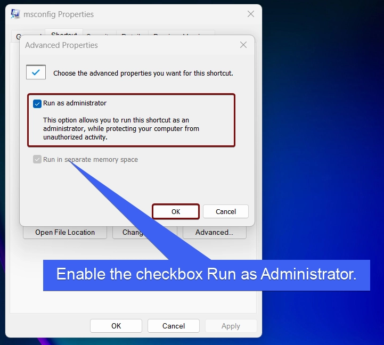
Task: Click OK at bottom of msconfig Properties
Action: click(x=116, y=326)
